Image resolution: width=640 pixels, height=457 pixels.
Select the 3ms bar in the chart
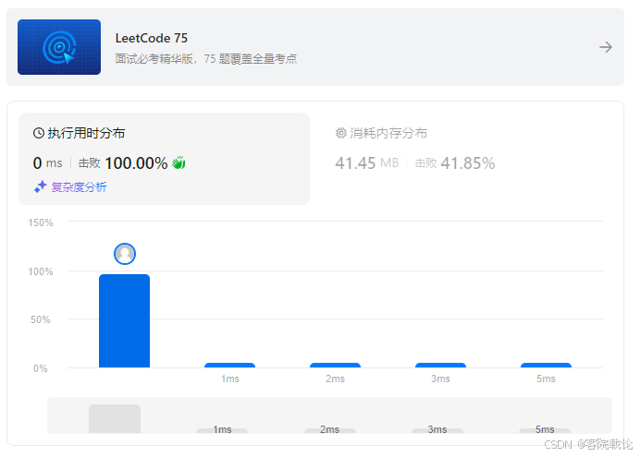(x=440, y=365)
